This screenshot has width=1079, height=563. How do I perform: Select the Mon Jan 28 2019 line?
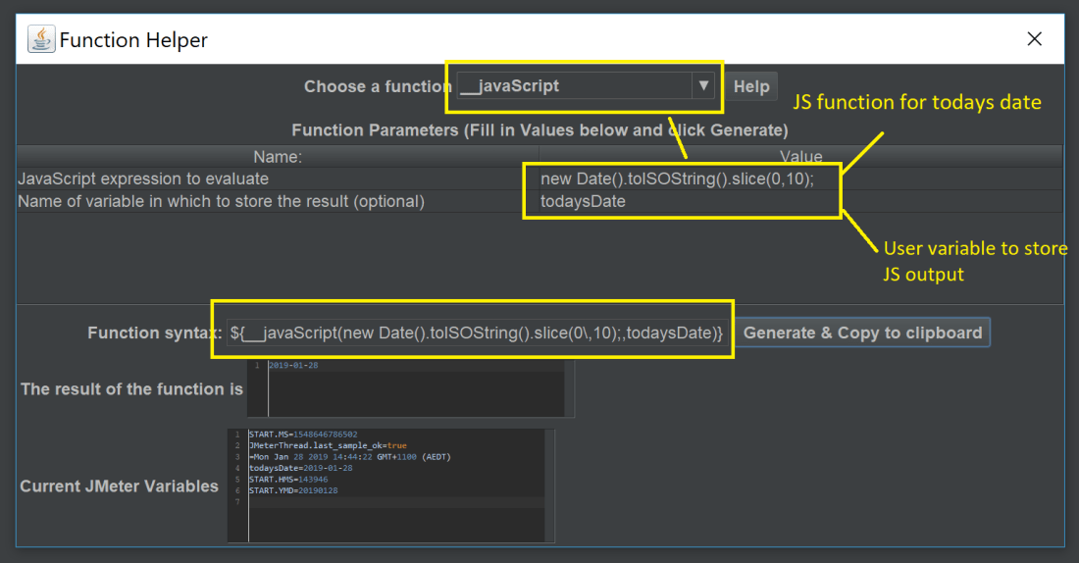click(349, 457)
